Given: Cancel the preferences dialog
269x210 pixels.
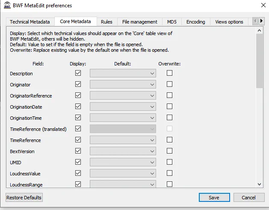Looking at the screenshot, I should coord(249,198).
